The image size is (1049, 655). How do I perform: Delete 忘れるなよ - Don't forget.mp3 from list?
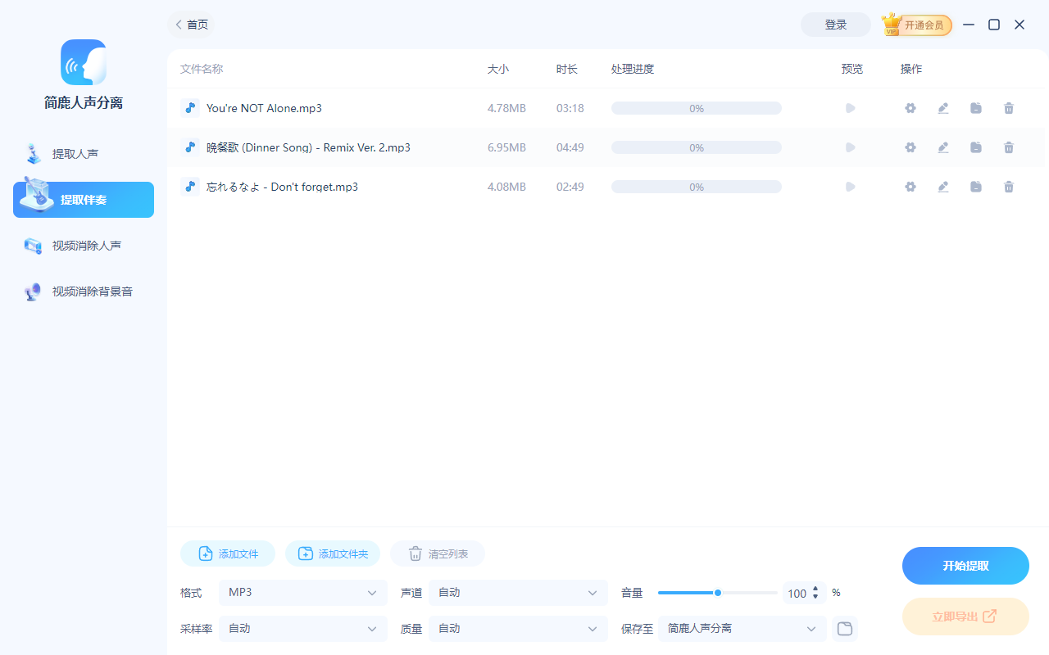[x=1009, y=187]
